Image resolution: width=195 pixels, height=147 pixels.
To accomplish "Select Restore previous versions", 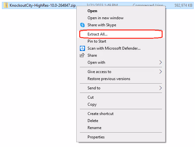I will pyautogui.click(x=121, y=79).
